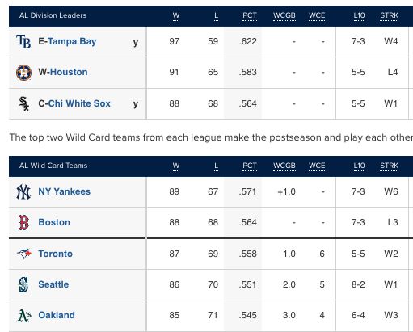
Task: Open the Seattle team page link
Action: coord(53,284)
